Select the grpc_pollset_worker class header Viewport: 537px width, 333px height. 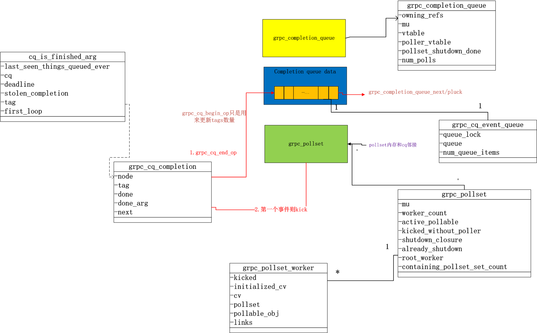click(x=278, y=268)
